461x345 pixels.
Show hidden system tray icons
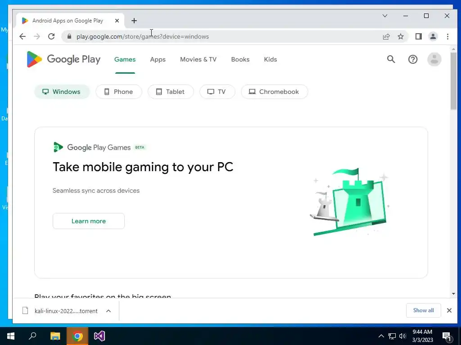click(x=381, y=336)
